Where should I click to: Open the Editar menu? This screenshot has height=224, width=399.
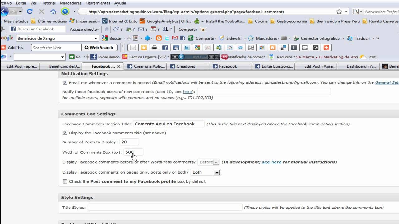[21, 3]
